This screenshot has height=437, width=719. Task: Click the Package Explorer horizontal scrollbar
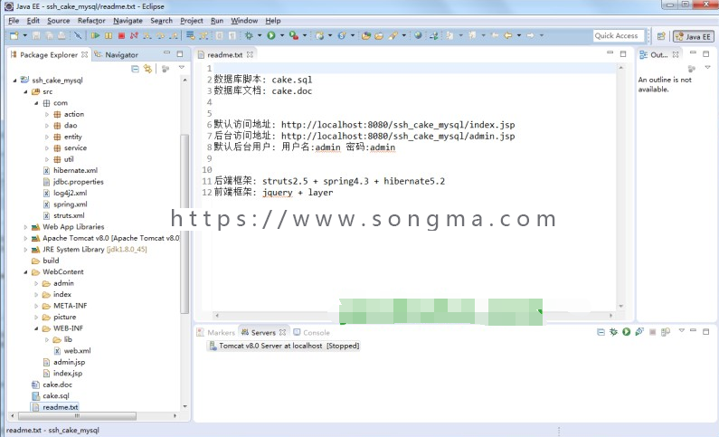coord(77,416)
